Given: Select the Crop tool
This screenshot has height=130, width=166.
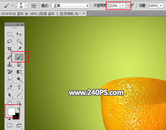Looking at the screenshot, I should (10, 49).
